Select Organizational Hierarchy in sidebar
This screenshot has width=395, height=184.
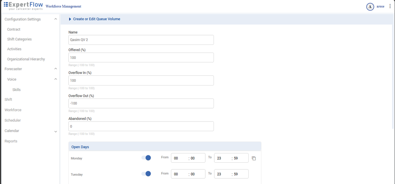coord(26,59)
